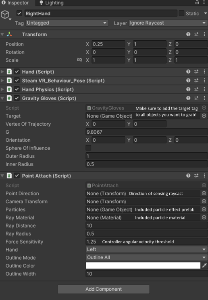Click the Outline Color eyedropper icon
This screenshot has height=300, width=208.
tap(204, 265)
